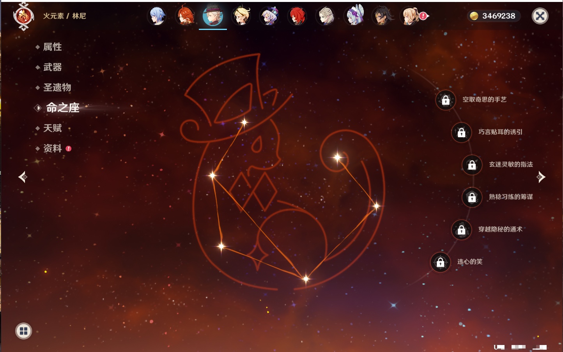The width and height of the screenshot is (563, 352).
Task: Switch to the purple-hat lavender-haired avatar
Action: [x=269, y=16]
